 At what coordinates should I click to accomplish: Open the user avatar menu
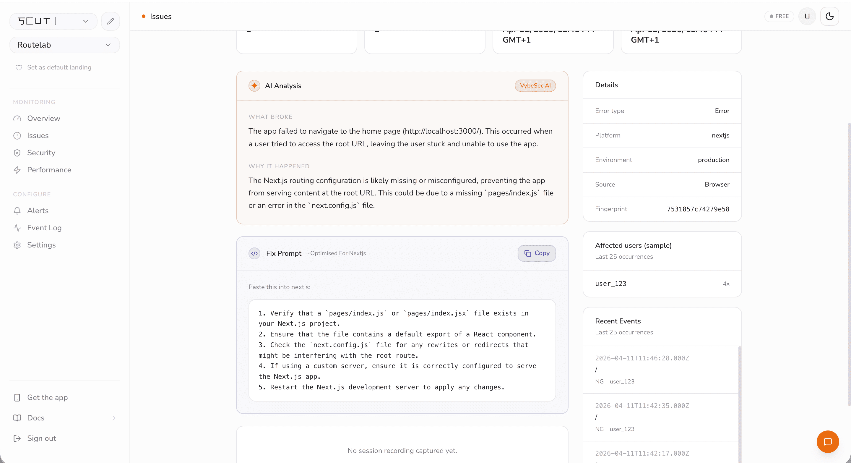[807, 16]
